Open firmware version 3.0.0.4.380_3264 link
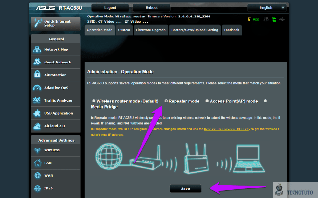The image size is (318, 198). point(194,16)
